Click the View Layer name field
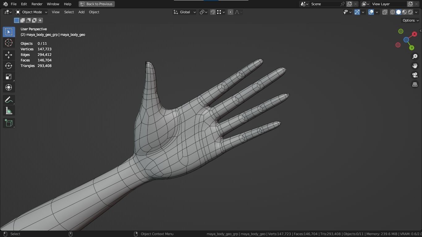This screenshot has height=237, width=422. (389, 4)
